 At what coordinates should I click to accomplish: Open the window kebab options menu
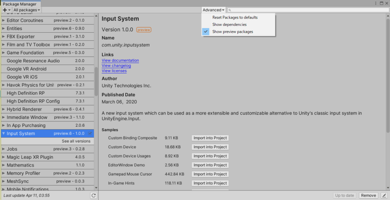[x=376, y=3]
